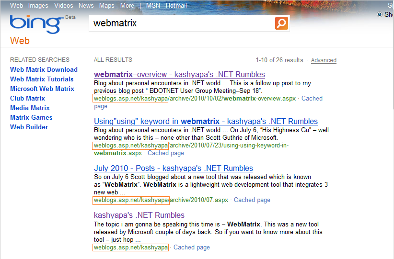This screenshot has height=259, width=394.
Task: Click URL ending archive/2010/07.aspx
Action: click(x=161, y=200)
